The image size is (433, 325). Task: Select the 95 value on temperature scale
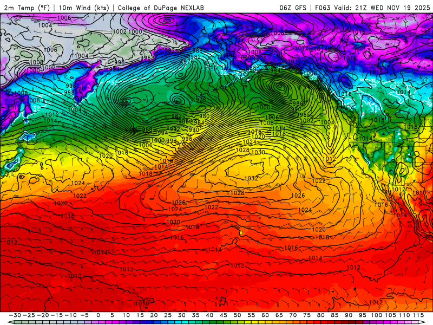point(362,315)
